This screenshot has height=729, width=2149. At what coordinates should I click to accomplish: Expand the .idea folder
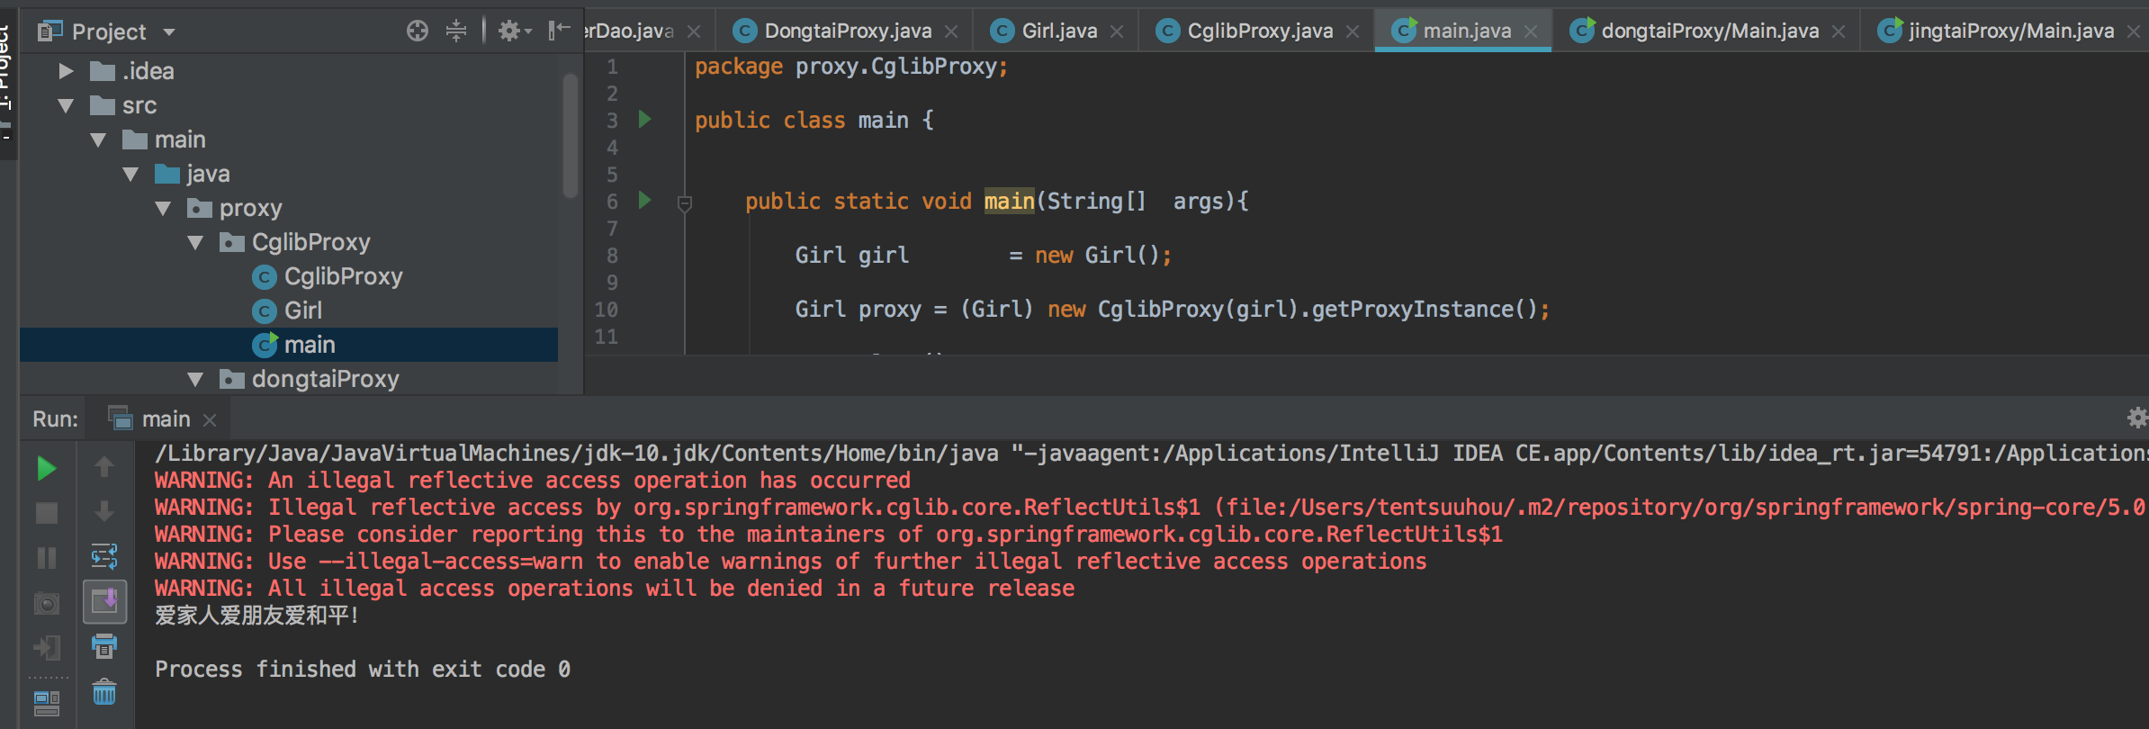[x=66, y=70]
